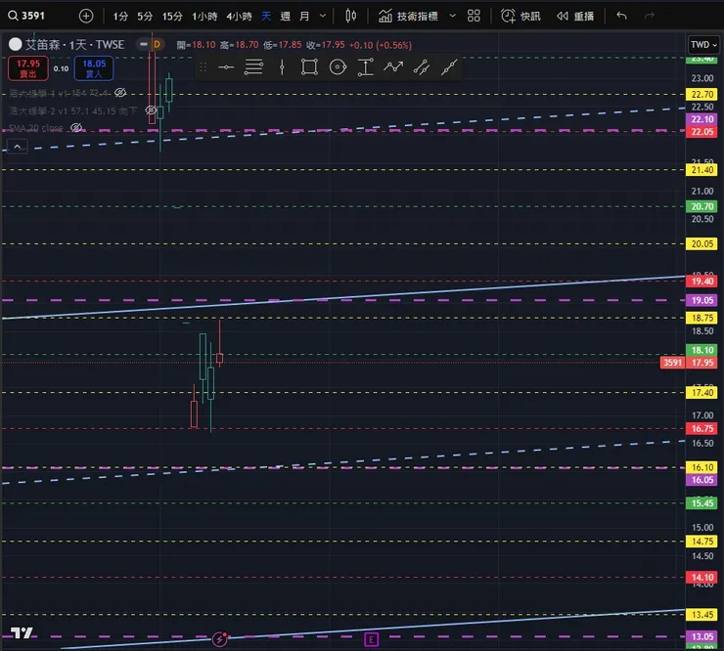724x651 pixels.
Task: Switch to the 1分 timeframe
Action: 120,17
